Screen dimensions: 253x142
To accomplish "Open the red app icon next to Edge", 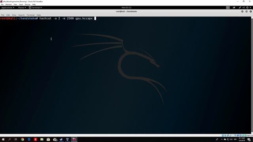I will click(x=36, y=139).
